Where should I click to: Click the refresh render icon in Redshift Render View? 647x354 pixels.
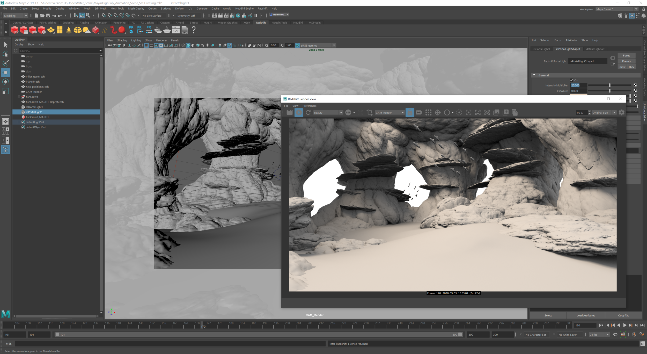pos(308,112)
